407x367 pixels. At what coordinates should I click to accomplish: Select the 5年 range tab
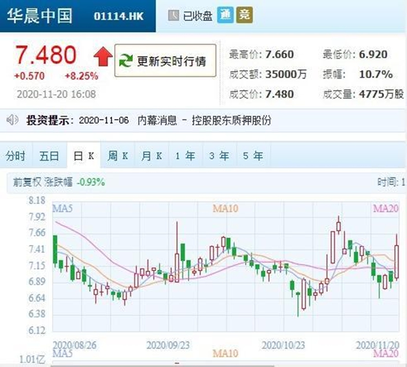point(253,155)
